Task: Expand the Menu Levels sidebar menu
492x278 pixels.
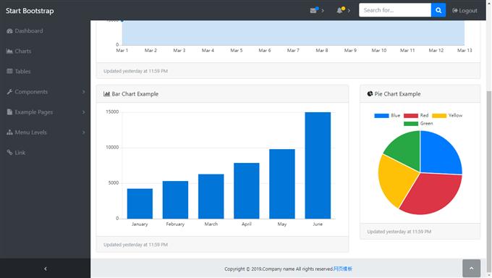Action: [x=45, y=132]
